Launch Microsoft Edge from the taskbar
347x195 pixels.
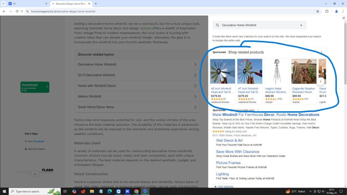click(x=109, y=191)
